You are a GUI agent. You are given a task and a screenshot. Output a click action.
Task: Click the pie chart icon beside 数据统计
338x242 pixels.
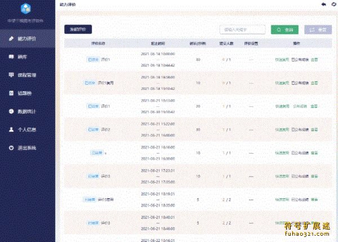pos(11,111)
